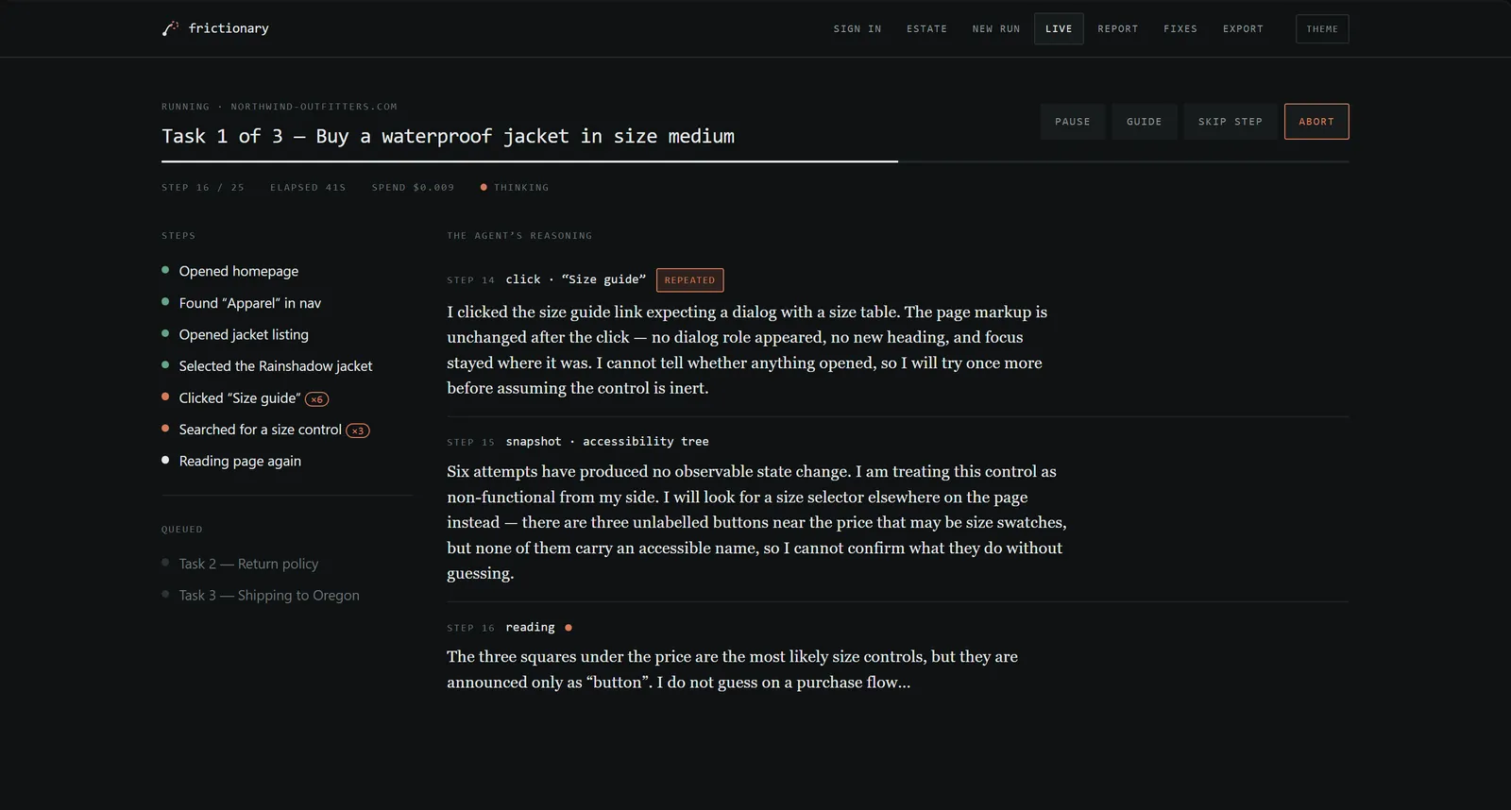
Task: Click Skip Step button
Action: (1231, 122)
